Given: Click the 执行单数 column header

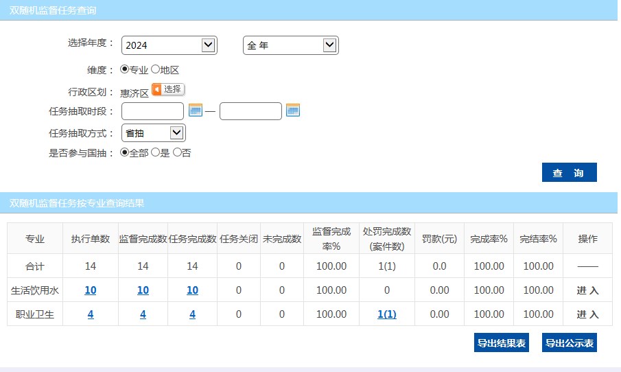Looking at the screenshot, I should coord(91,239).
